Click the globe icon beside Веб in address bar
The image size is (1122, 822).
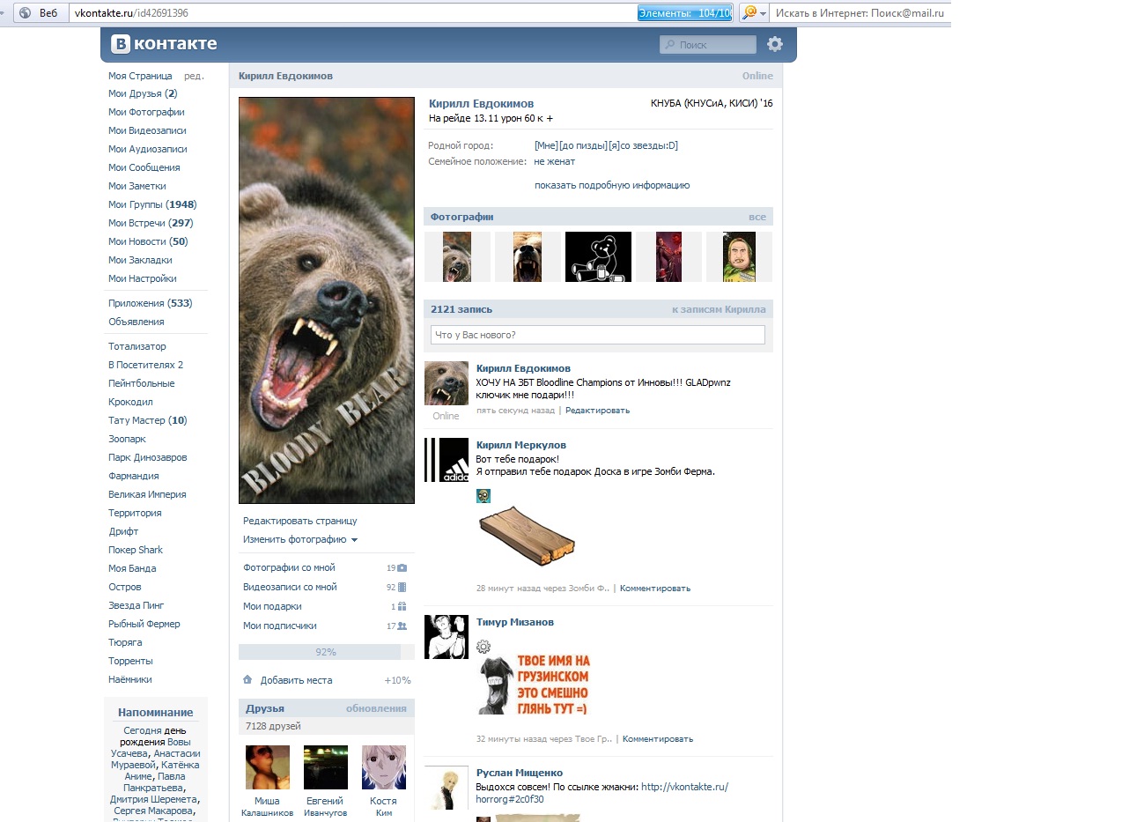[x=25, y=13]
